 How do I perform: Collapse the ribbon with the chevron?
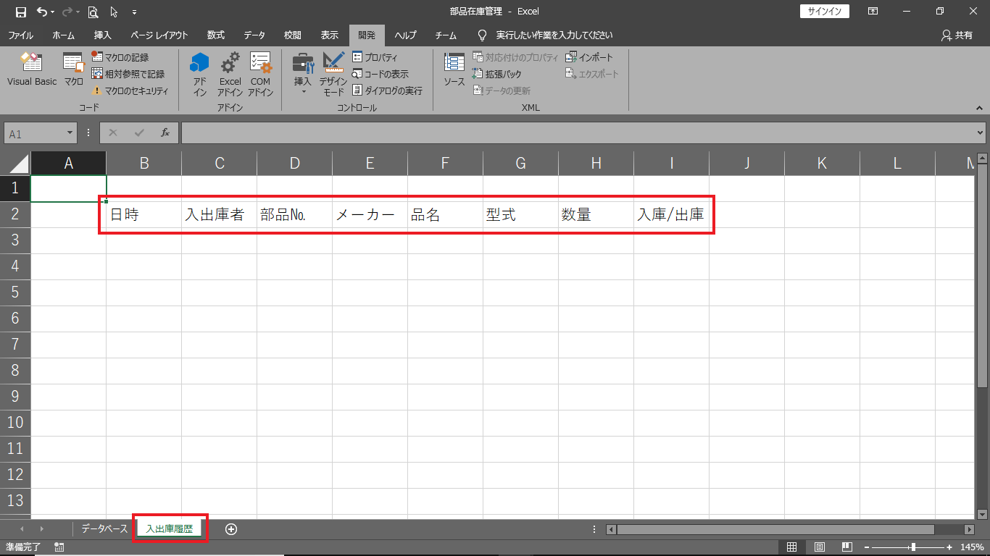(x=978, y=107)
